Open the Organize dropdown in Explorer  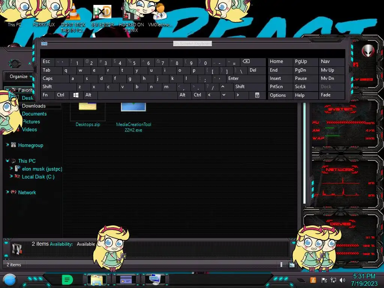21,76
